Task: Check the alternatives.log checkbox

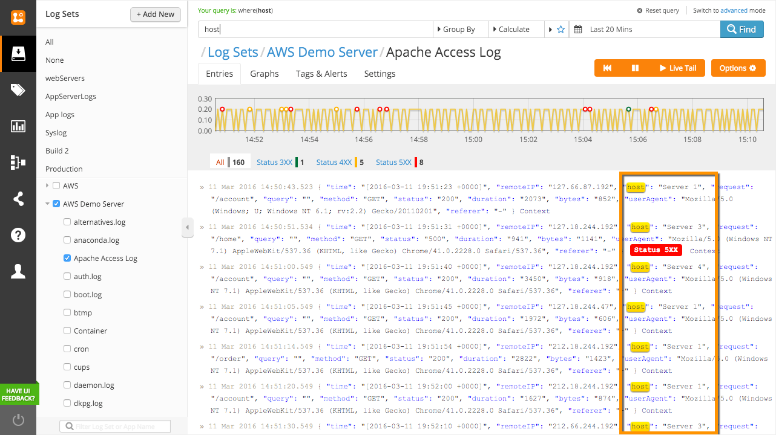Action: pyautogui.click(x=67, y=222)
